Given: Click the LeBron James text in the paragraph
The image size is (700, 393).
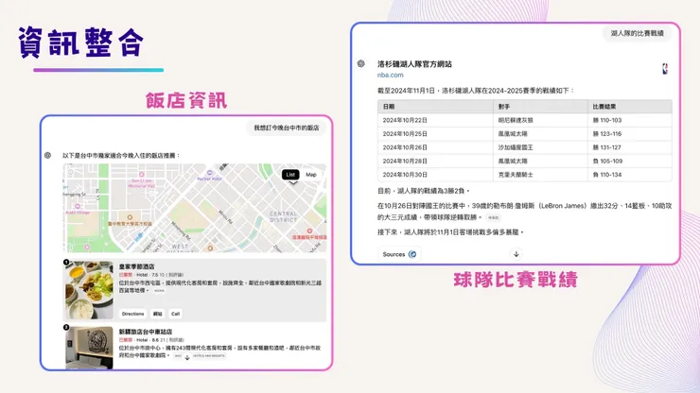Looking at the screenshot, I should 563,206.
